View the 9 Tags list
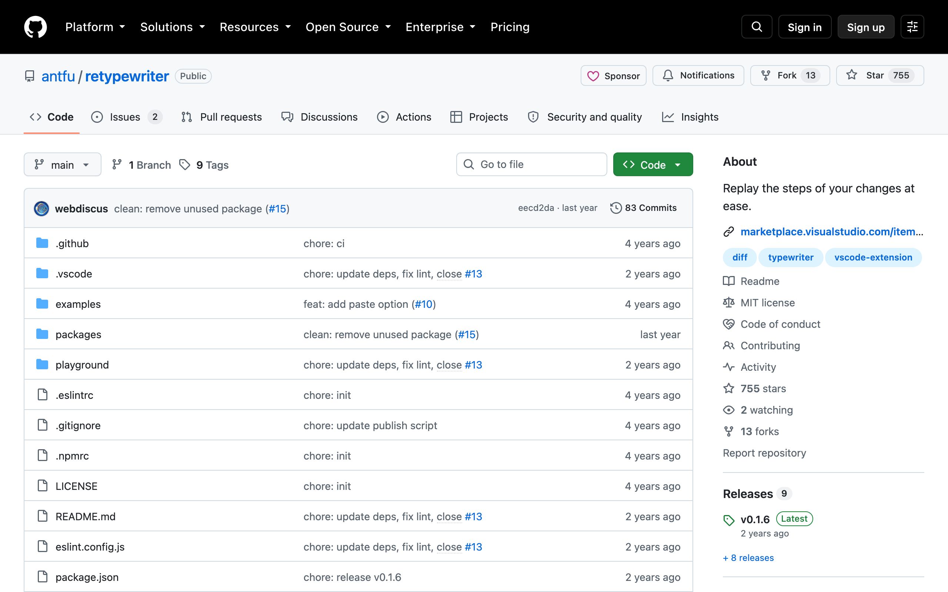948x592 pixels. coord(204,165)
